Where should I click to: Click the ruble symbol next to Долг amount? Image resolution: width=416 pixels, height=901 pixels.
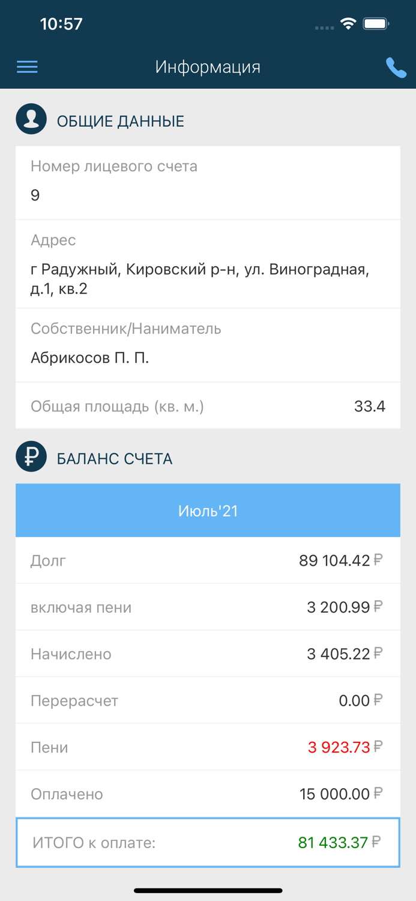[x=378, y=560]
